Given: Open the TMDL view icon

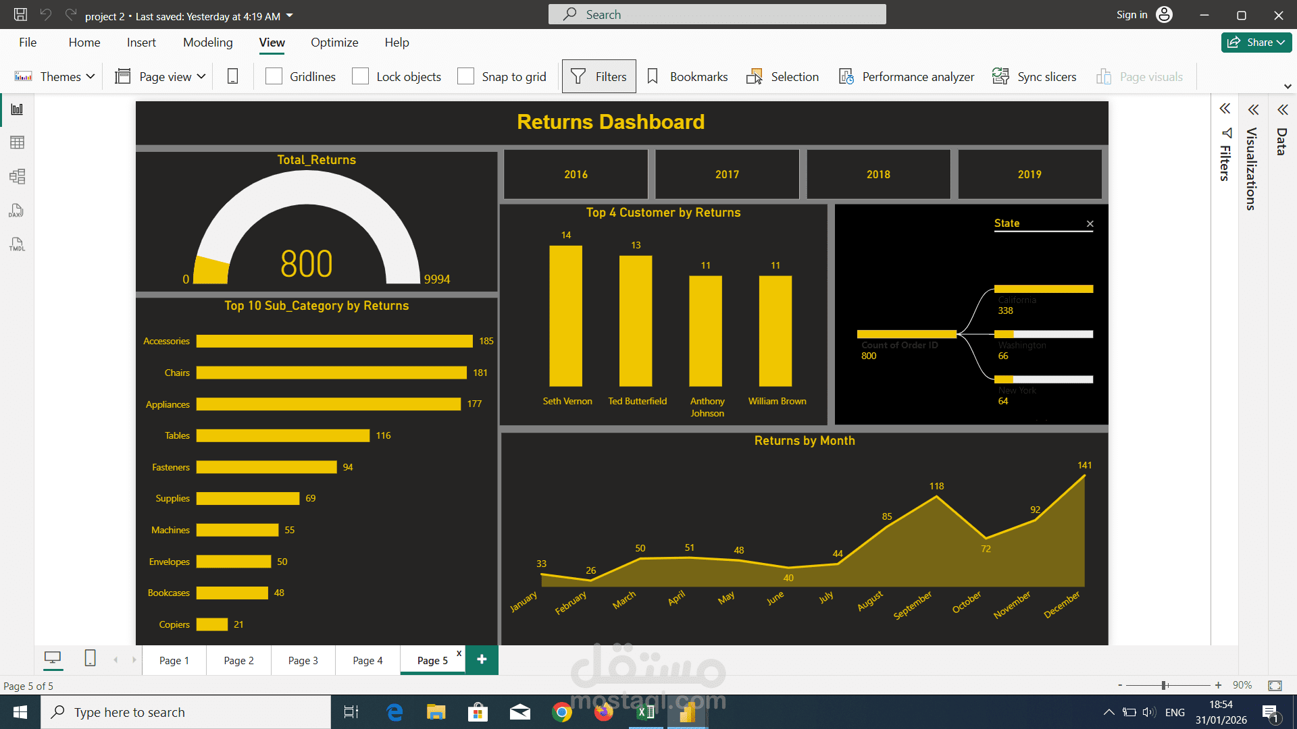Looking at the screenshot, I should tap(17, 244).
